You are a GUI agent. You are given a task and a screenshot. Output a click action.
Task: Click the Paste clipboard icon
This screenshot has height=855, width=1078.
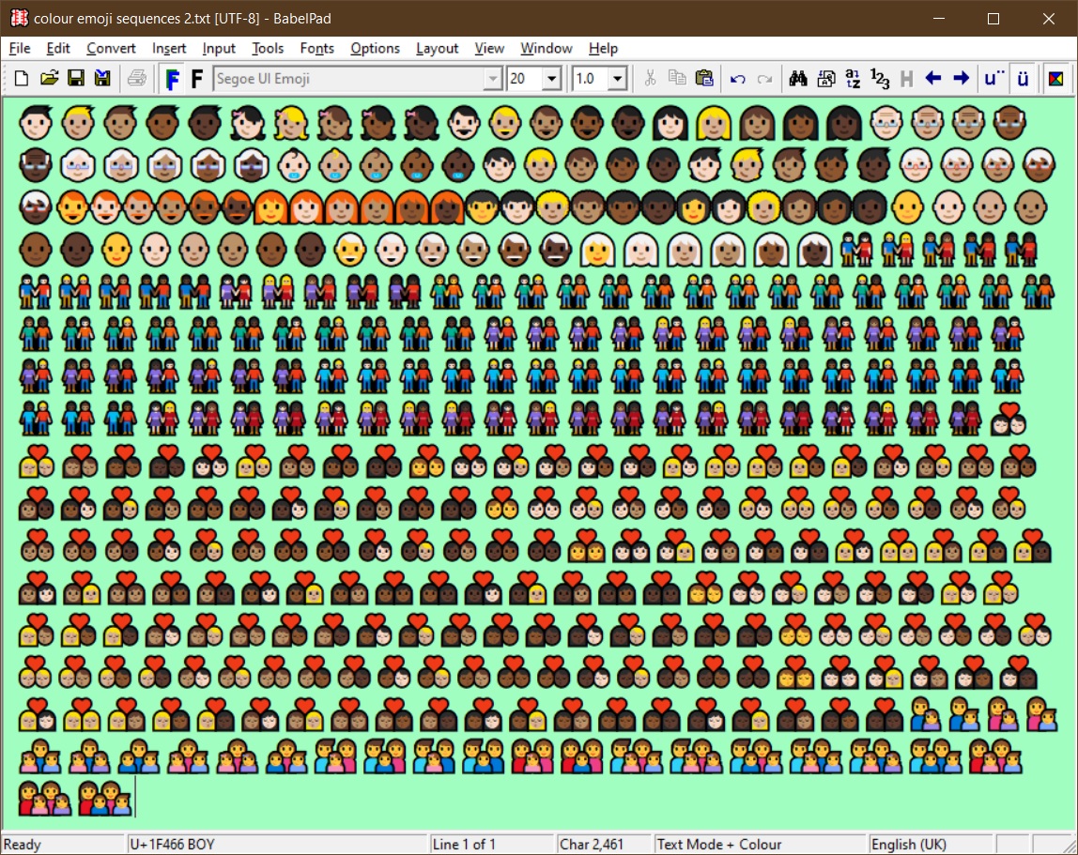tap(704, 78)
